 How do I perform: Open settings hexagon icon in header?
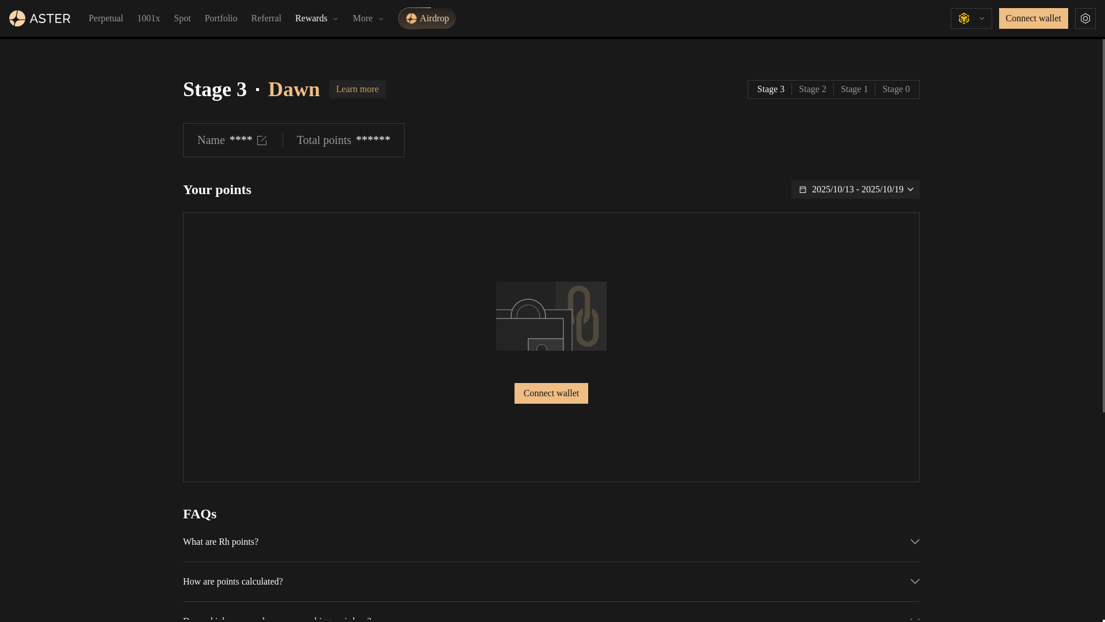1085,18
